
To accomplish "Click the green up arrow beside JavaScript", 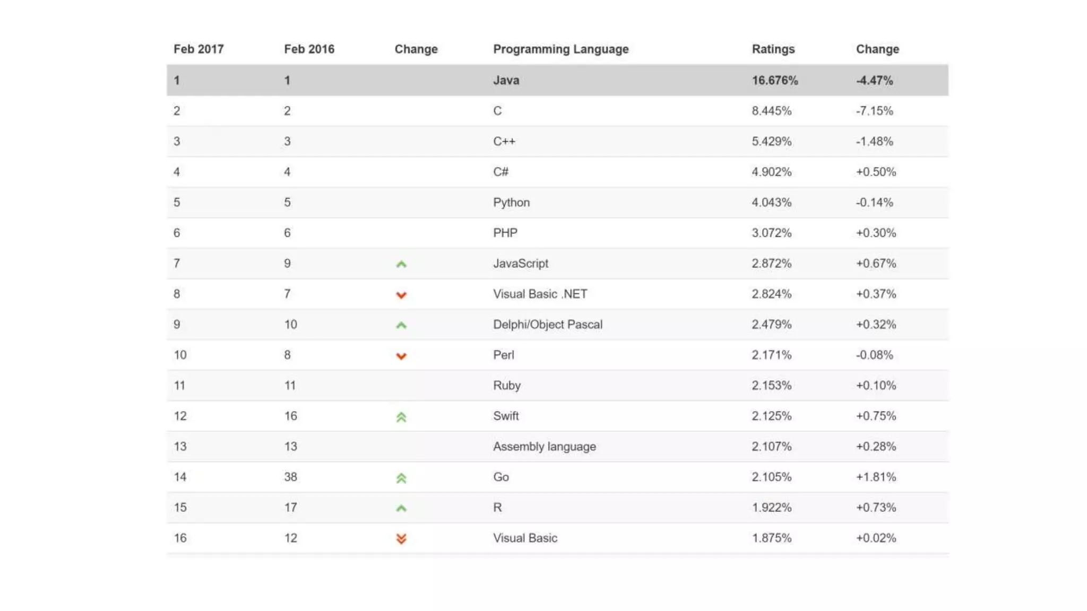I will tap(401, 264).
